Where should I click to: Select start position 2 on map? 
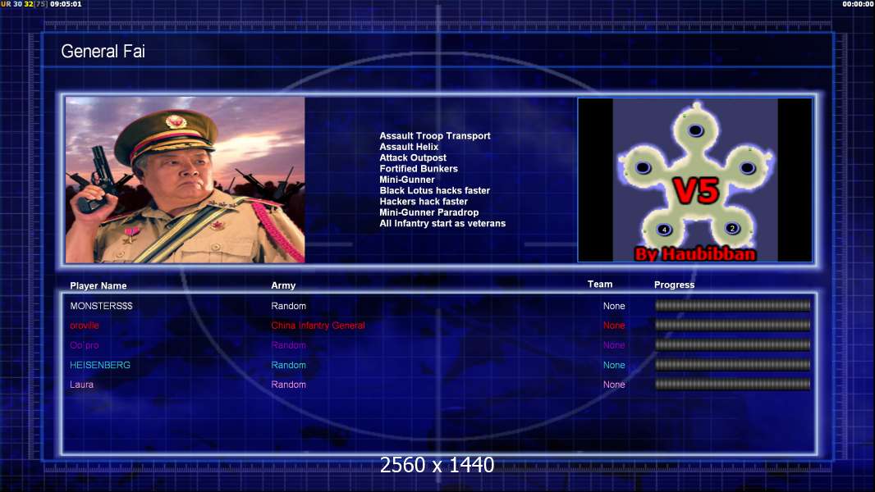pos(732,228)
